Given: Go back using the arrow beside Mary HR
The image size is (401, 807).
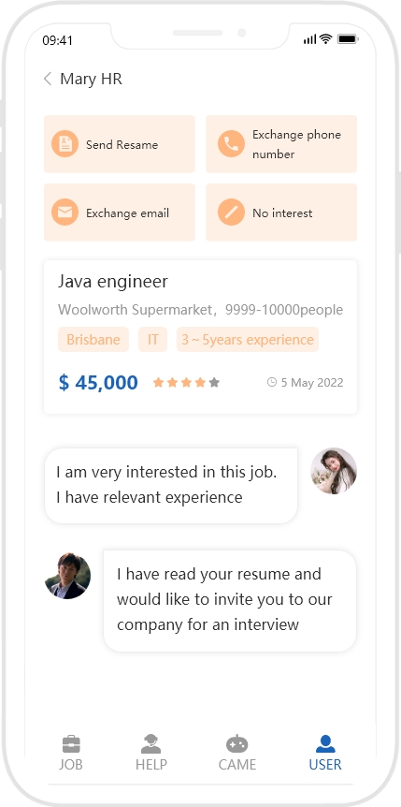Looking at the screenshot, I should click(x=48, y=79).
